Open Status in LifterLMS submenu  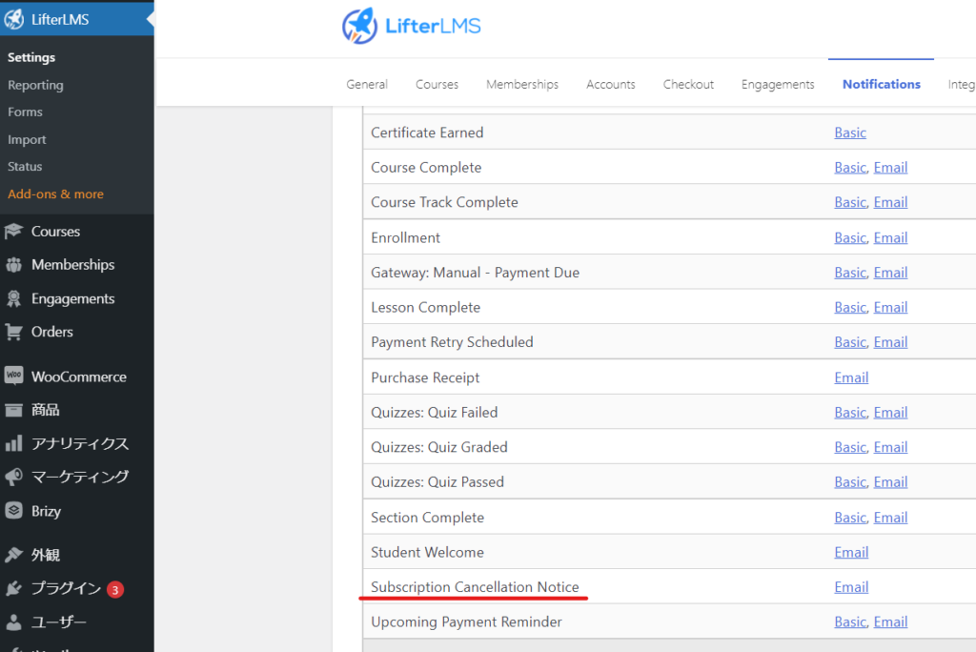[x=25, y=166]
